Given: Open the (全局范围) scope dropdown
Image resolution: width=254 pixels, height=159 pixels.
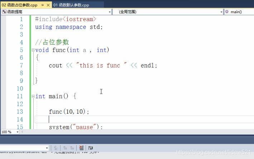Looking at the screenshot, I should pos(221,12).
